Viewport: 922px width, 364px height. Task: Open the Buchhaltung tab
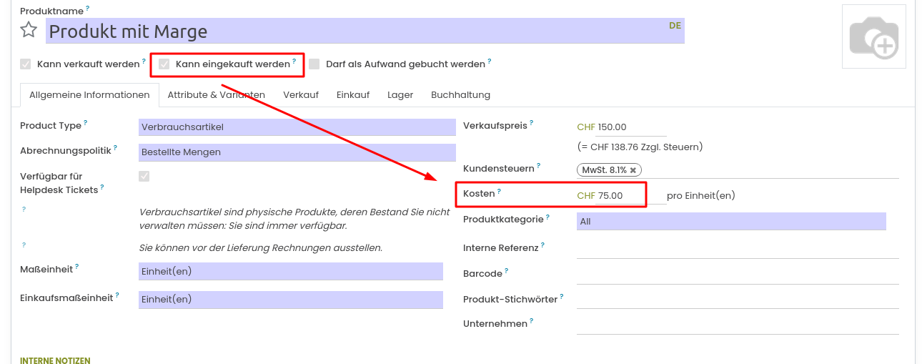pos(460,95)
